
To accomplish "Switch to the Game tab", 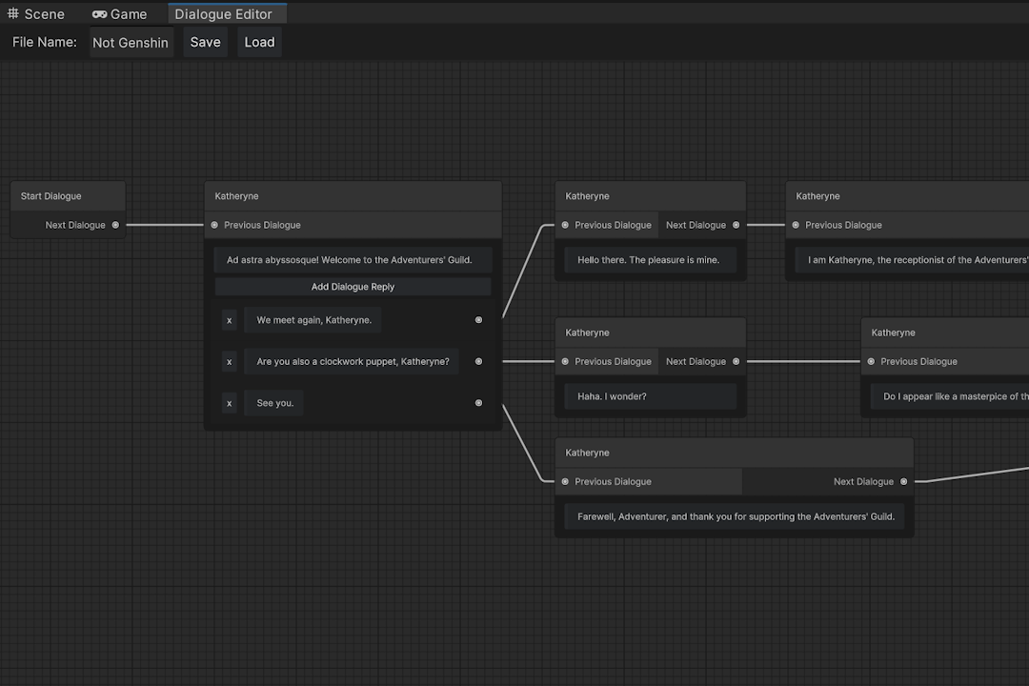I will click(119, 13).
